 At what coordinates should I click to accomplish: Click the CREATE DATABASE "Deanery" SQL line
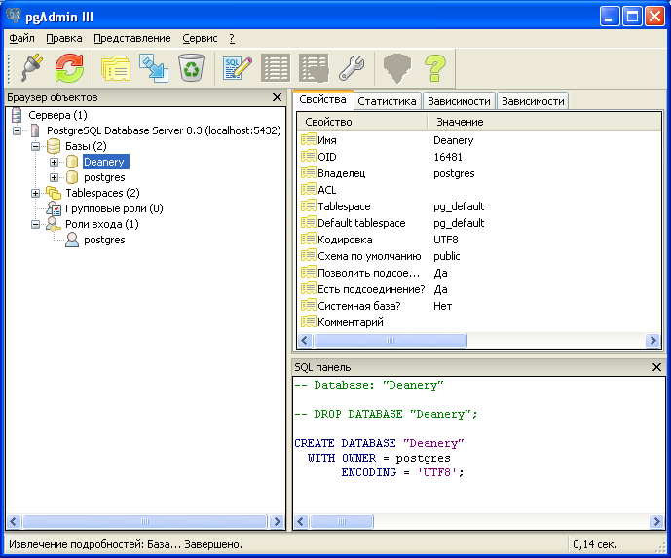[379, 443]
